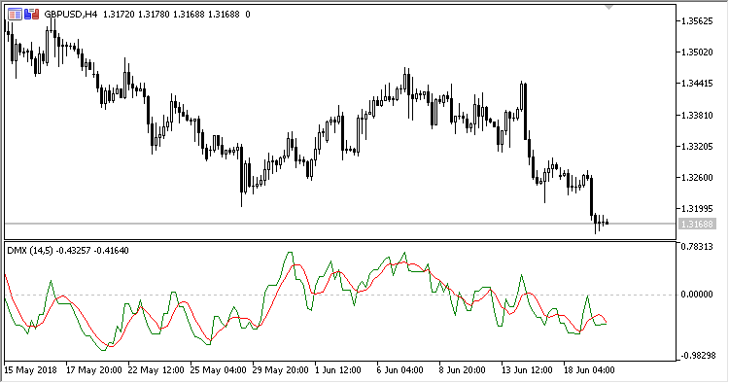Click the 6 Jun 04:00 time label
Screen dimensions: 729x383
[x=399, y=370]
